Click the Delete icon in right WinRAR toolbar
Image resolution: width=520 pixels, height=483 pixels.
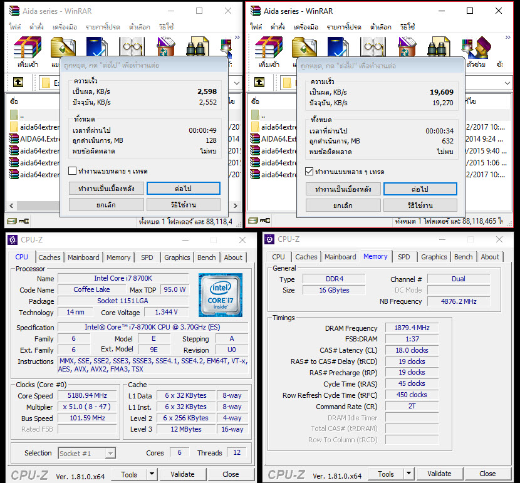[407, 46]
